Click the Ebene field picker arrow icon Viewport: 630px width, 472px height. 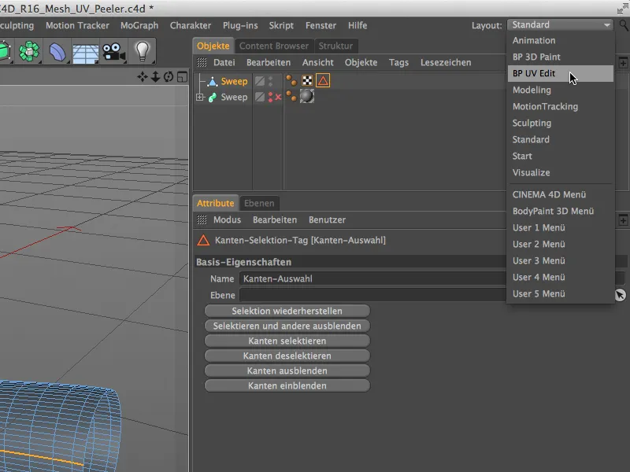pyautogui.click(x=621, y=295)
